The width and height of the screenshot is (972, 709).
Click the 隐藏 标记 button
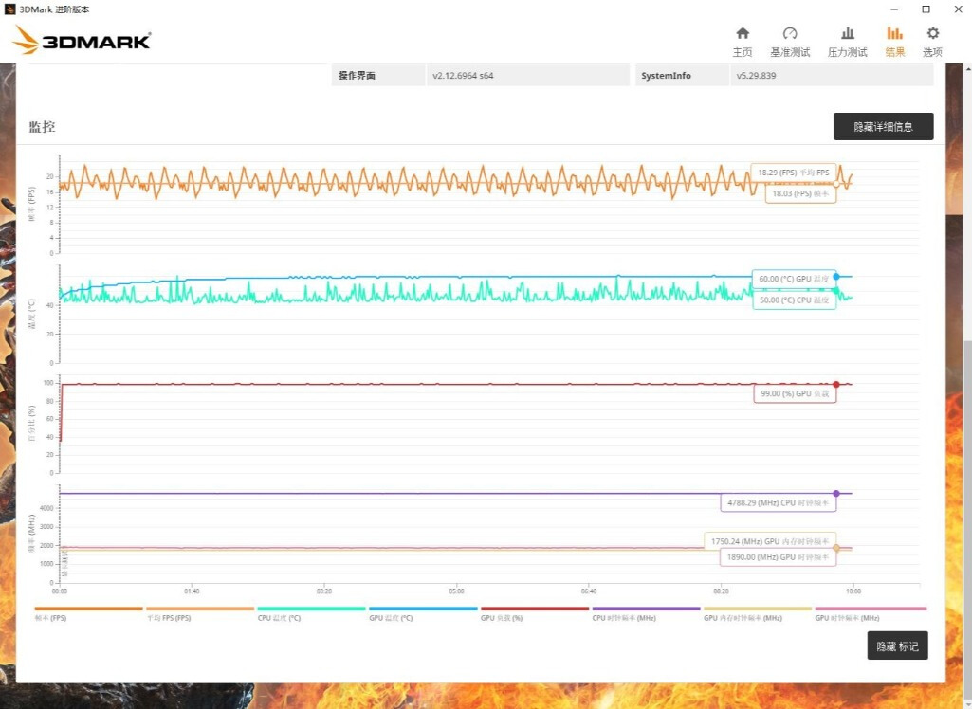(896, 645)
